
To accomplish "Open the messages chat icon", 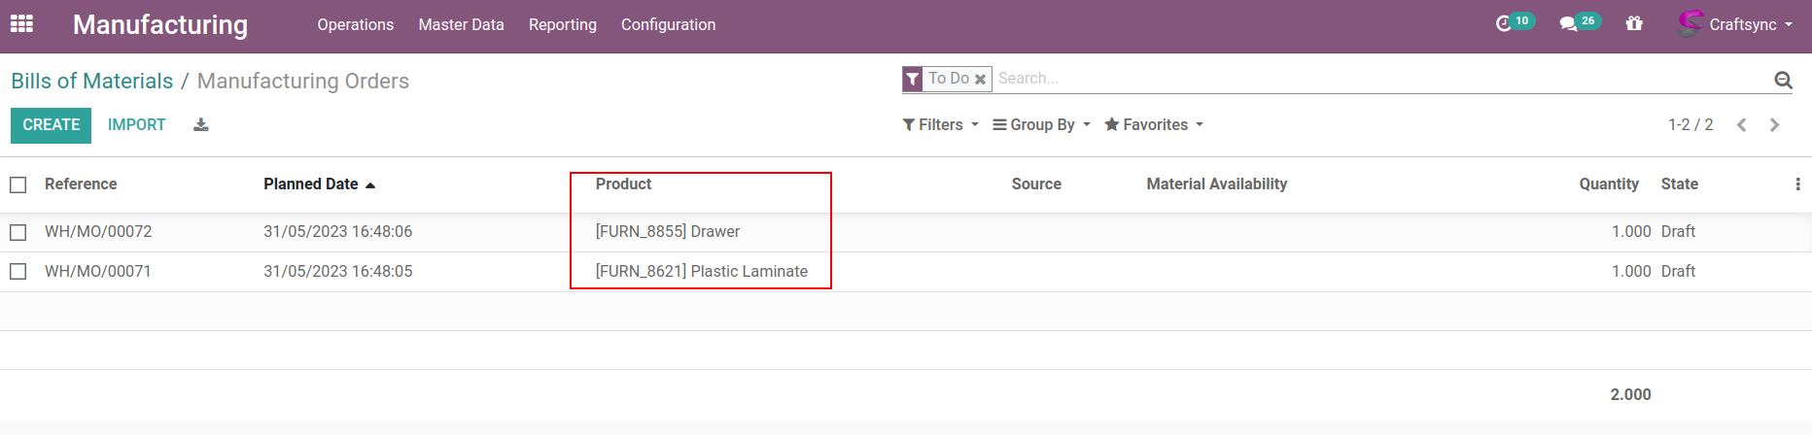I will (x=1568, y=24).
